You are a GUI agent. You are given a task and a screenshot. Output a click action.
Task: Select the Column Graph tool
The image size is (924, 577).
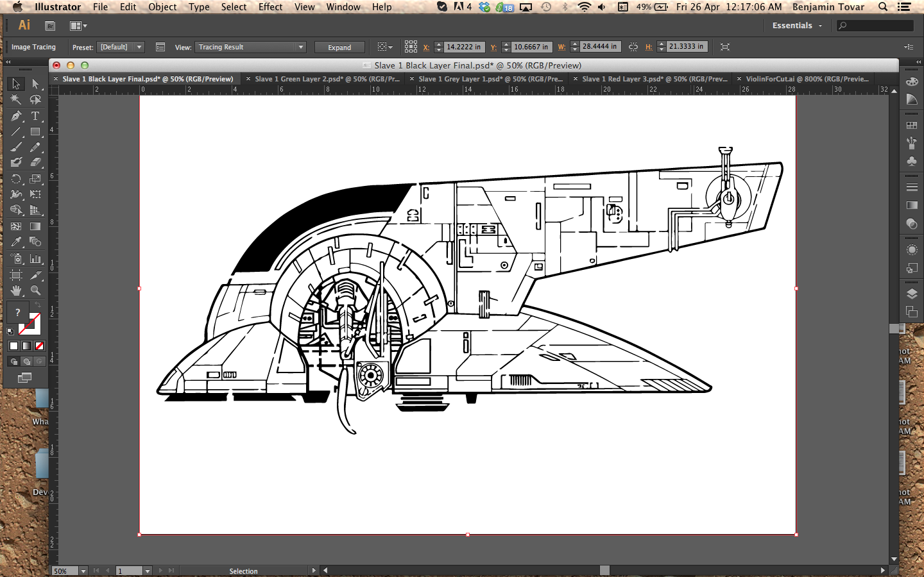click(35, 258)
